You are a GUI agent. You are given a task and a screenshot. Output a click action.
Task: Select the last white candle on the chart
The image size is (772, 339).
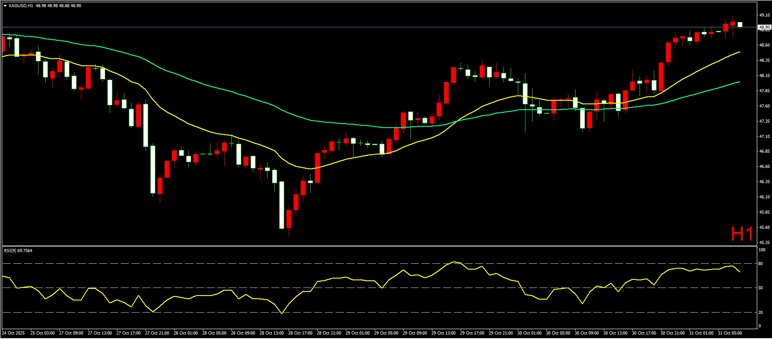pyautogui.click(x=740, y=25)
